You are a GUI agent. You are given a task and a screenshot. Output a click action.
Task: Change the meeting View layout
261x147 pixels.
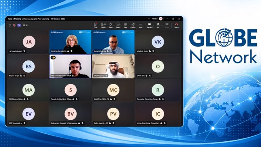tap(126, 25)
